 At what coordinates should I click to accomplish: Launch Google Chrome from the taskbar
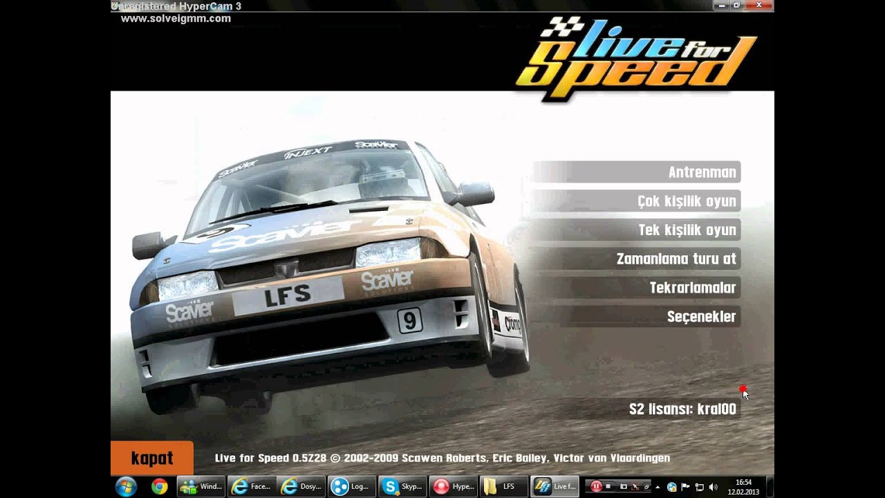point(160,486)
